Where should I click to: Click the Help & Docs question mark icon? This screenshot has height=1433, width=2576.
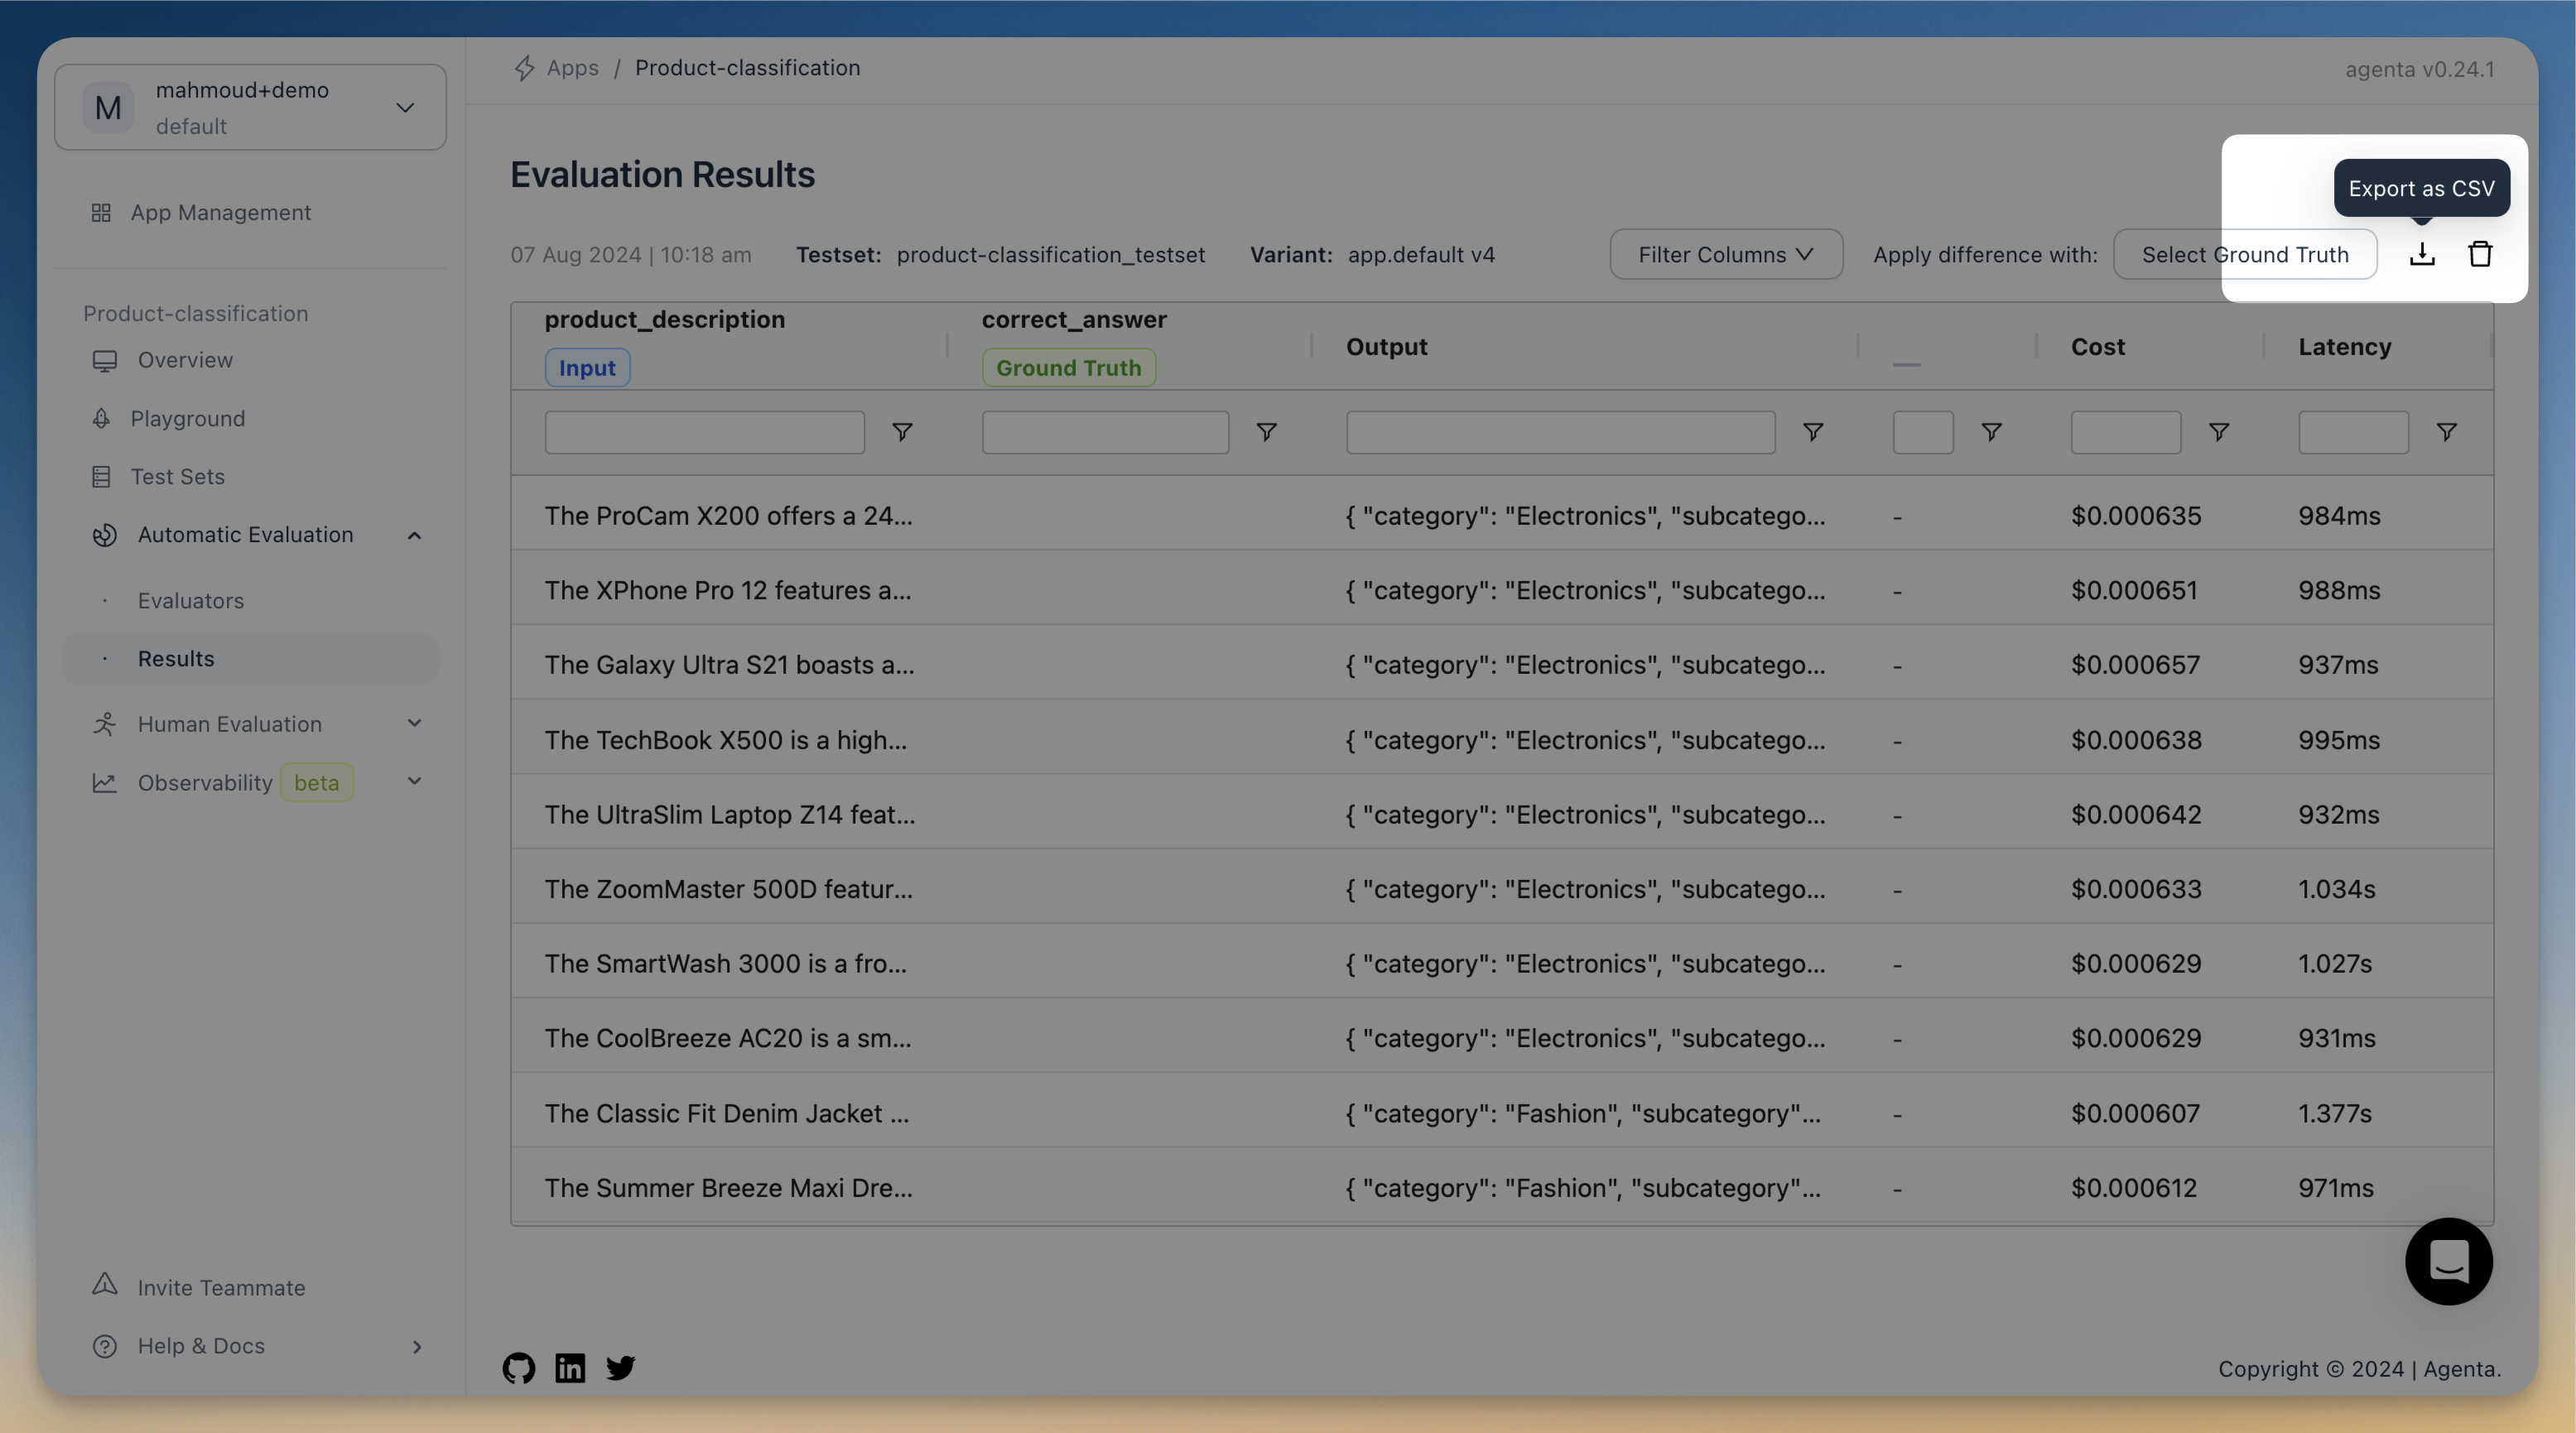pos(104,1346)
